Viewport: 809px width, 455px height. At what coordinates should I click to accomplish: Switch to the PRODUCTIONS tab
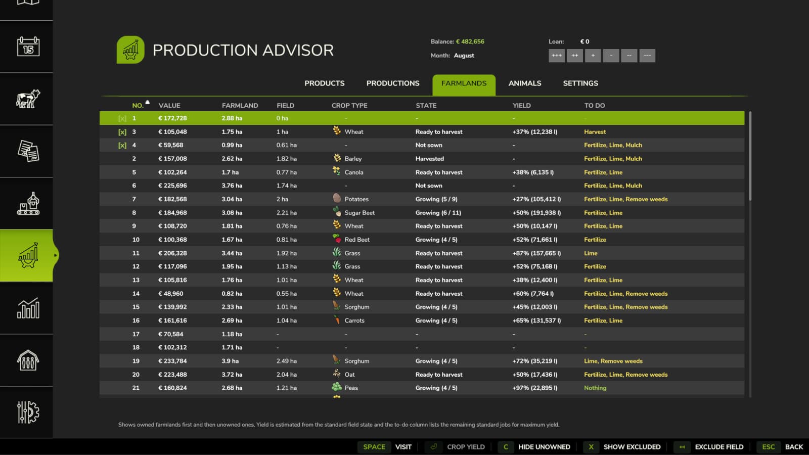click(393, 83)
